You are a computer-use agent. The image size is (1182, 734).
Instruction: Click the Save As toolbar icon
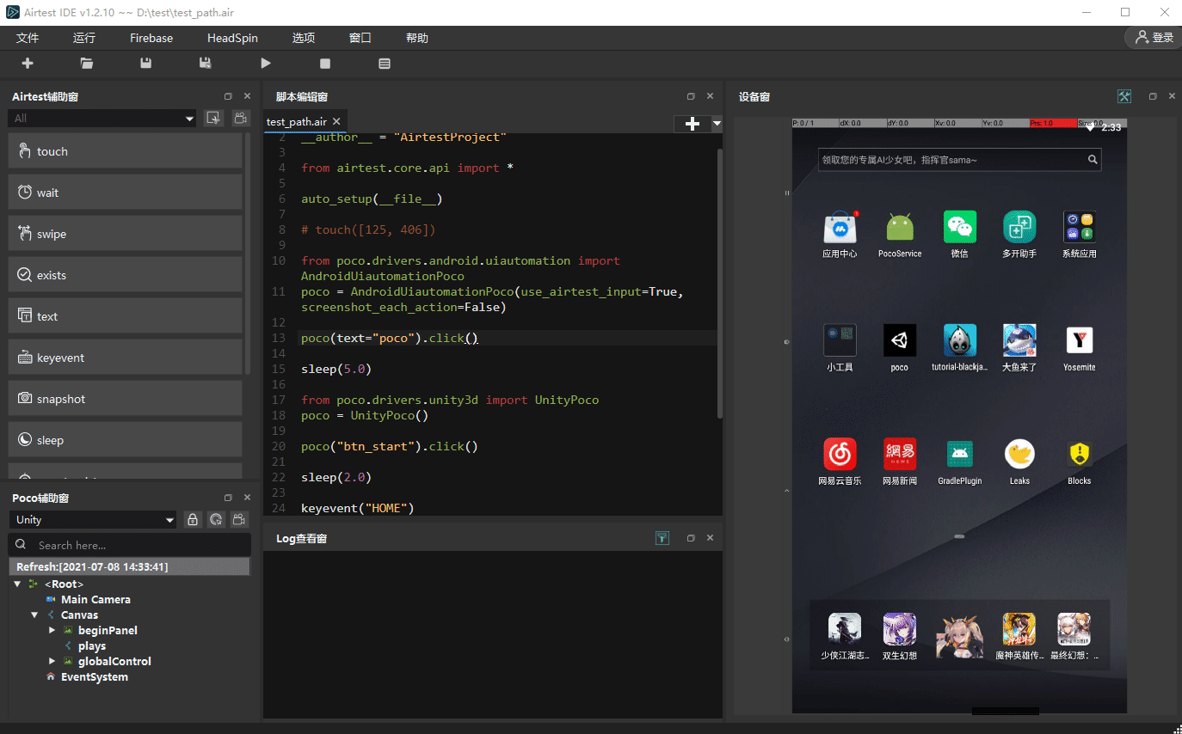point(206,64)
